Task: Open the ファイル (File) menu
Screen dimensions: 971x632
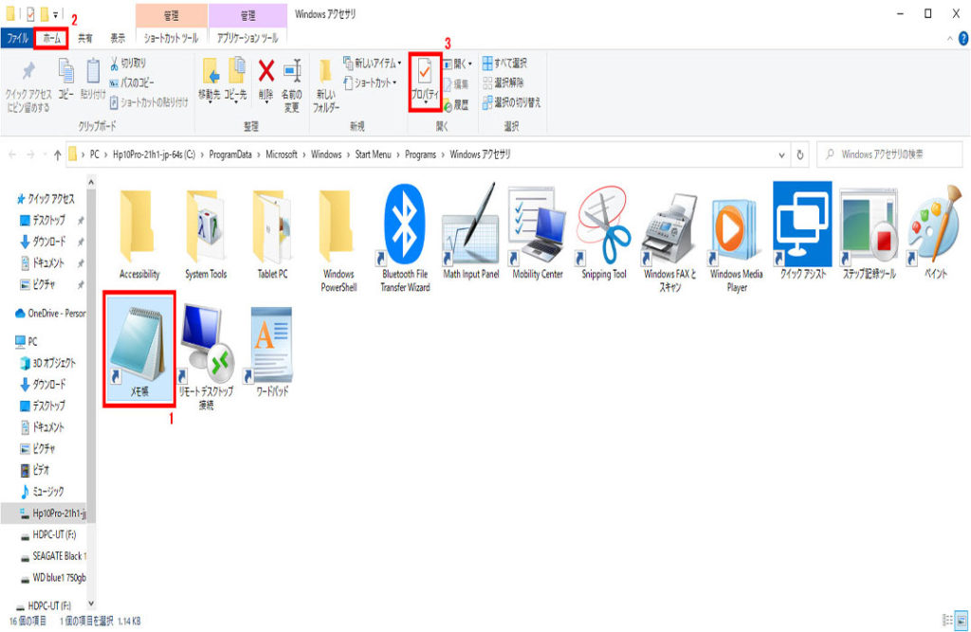Action: pyautogui.click(x=17, y=39)
